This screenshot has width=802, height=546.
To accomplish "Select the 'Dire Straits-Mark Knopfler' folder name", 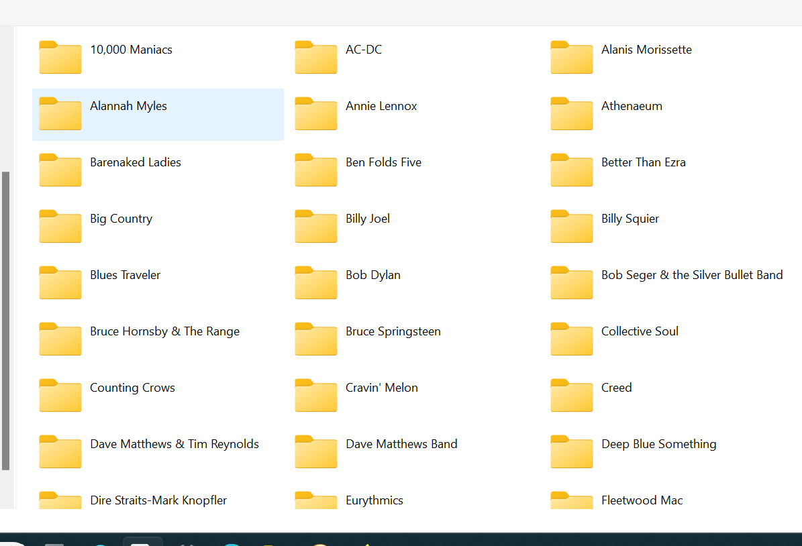I will (x=158, y=500).
